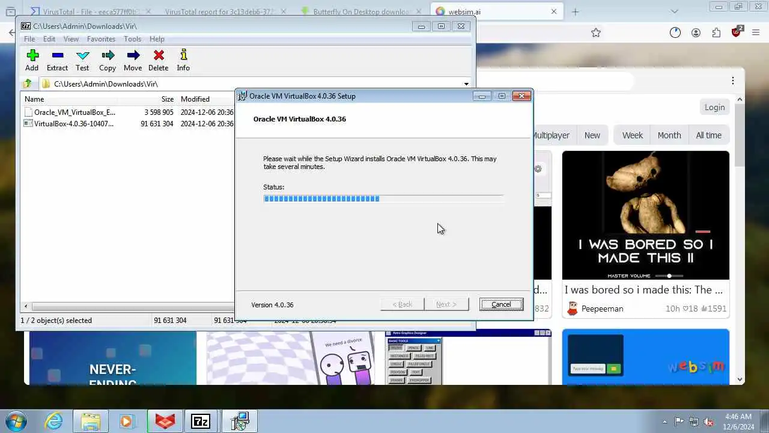Open the 7-Zip File menu
Image resolution: width=769 pixels, height=433 pixels.
[x=29, y=39]
